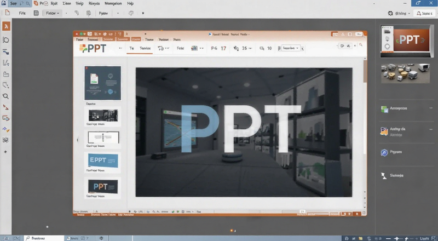Click the PPT logo in inner window ribbon
The image size is (438, 241).
pyautogui.click(x=93, y=48)
